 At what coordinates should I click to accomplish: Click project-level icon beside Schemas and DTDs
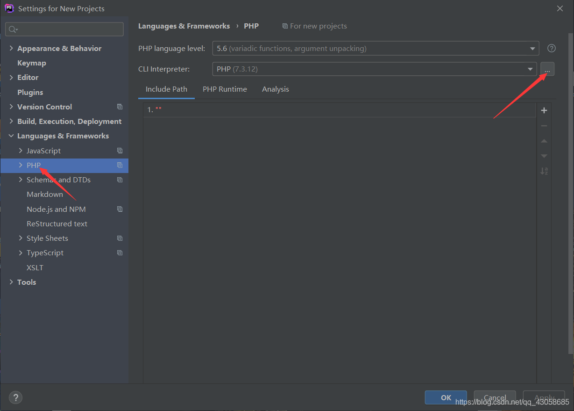[x=120, y=180]
